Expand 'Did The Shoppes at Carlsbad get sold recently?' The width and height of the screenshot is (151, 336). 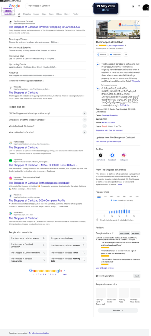point(48,113)
